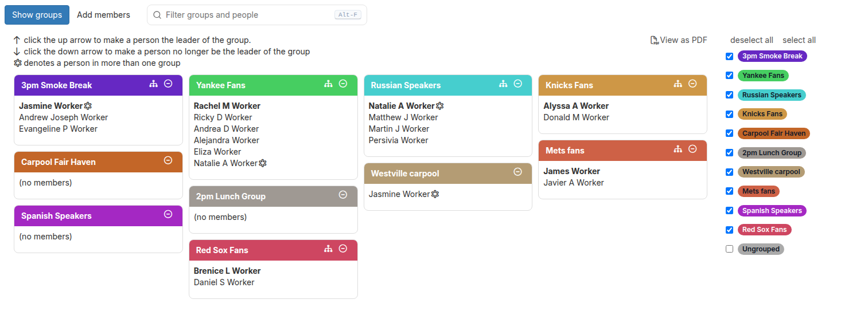Uncheck the Knicks Fans checkbox
Screen dimensions: 868x315
(x=729, y=114)
